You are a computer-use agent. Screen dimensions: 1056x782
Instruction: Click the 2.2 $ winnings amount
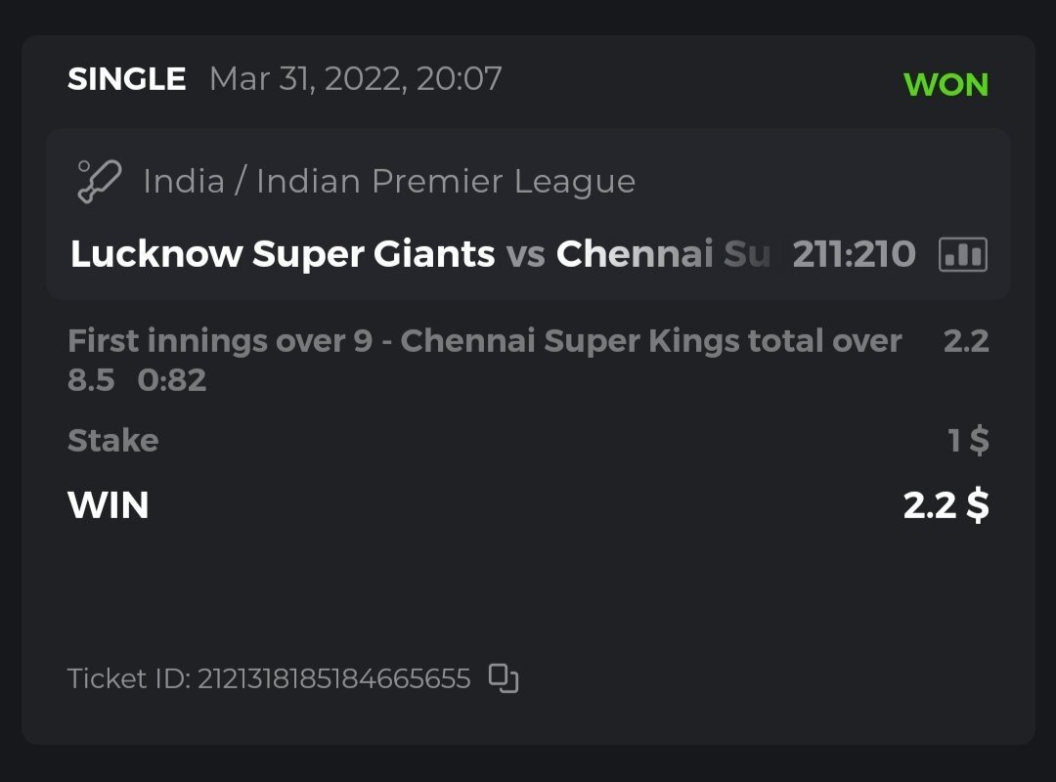946,505
